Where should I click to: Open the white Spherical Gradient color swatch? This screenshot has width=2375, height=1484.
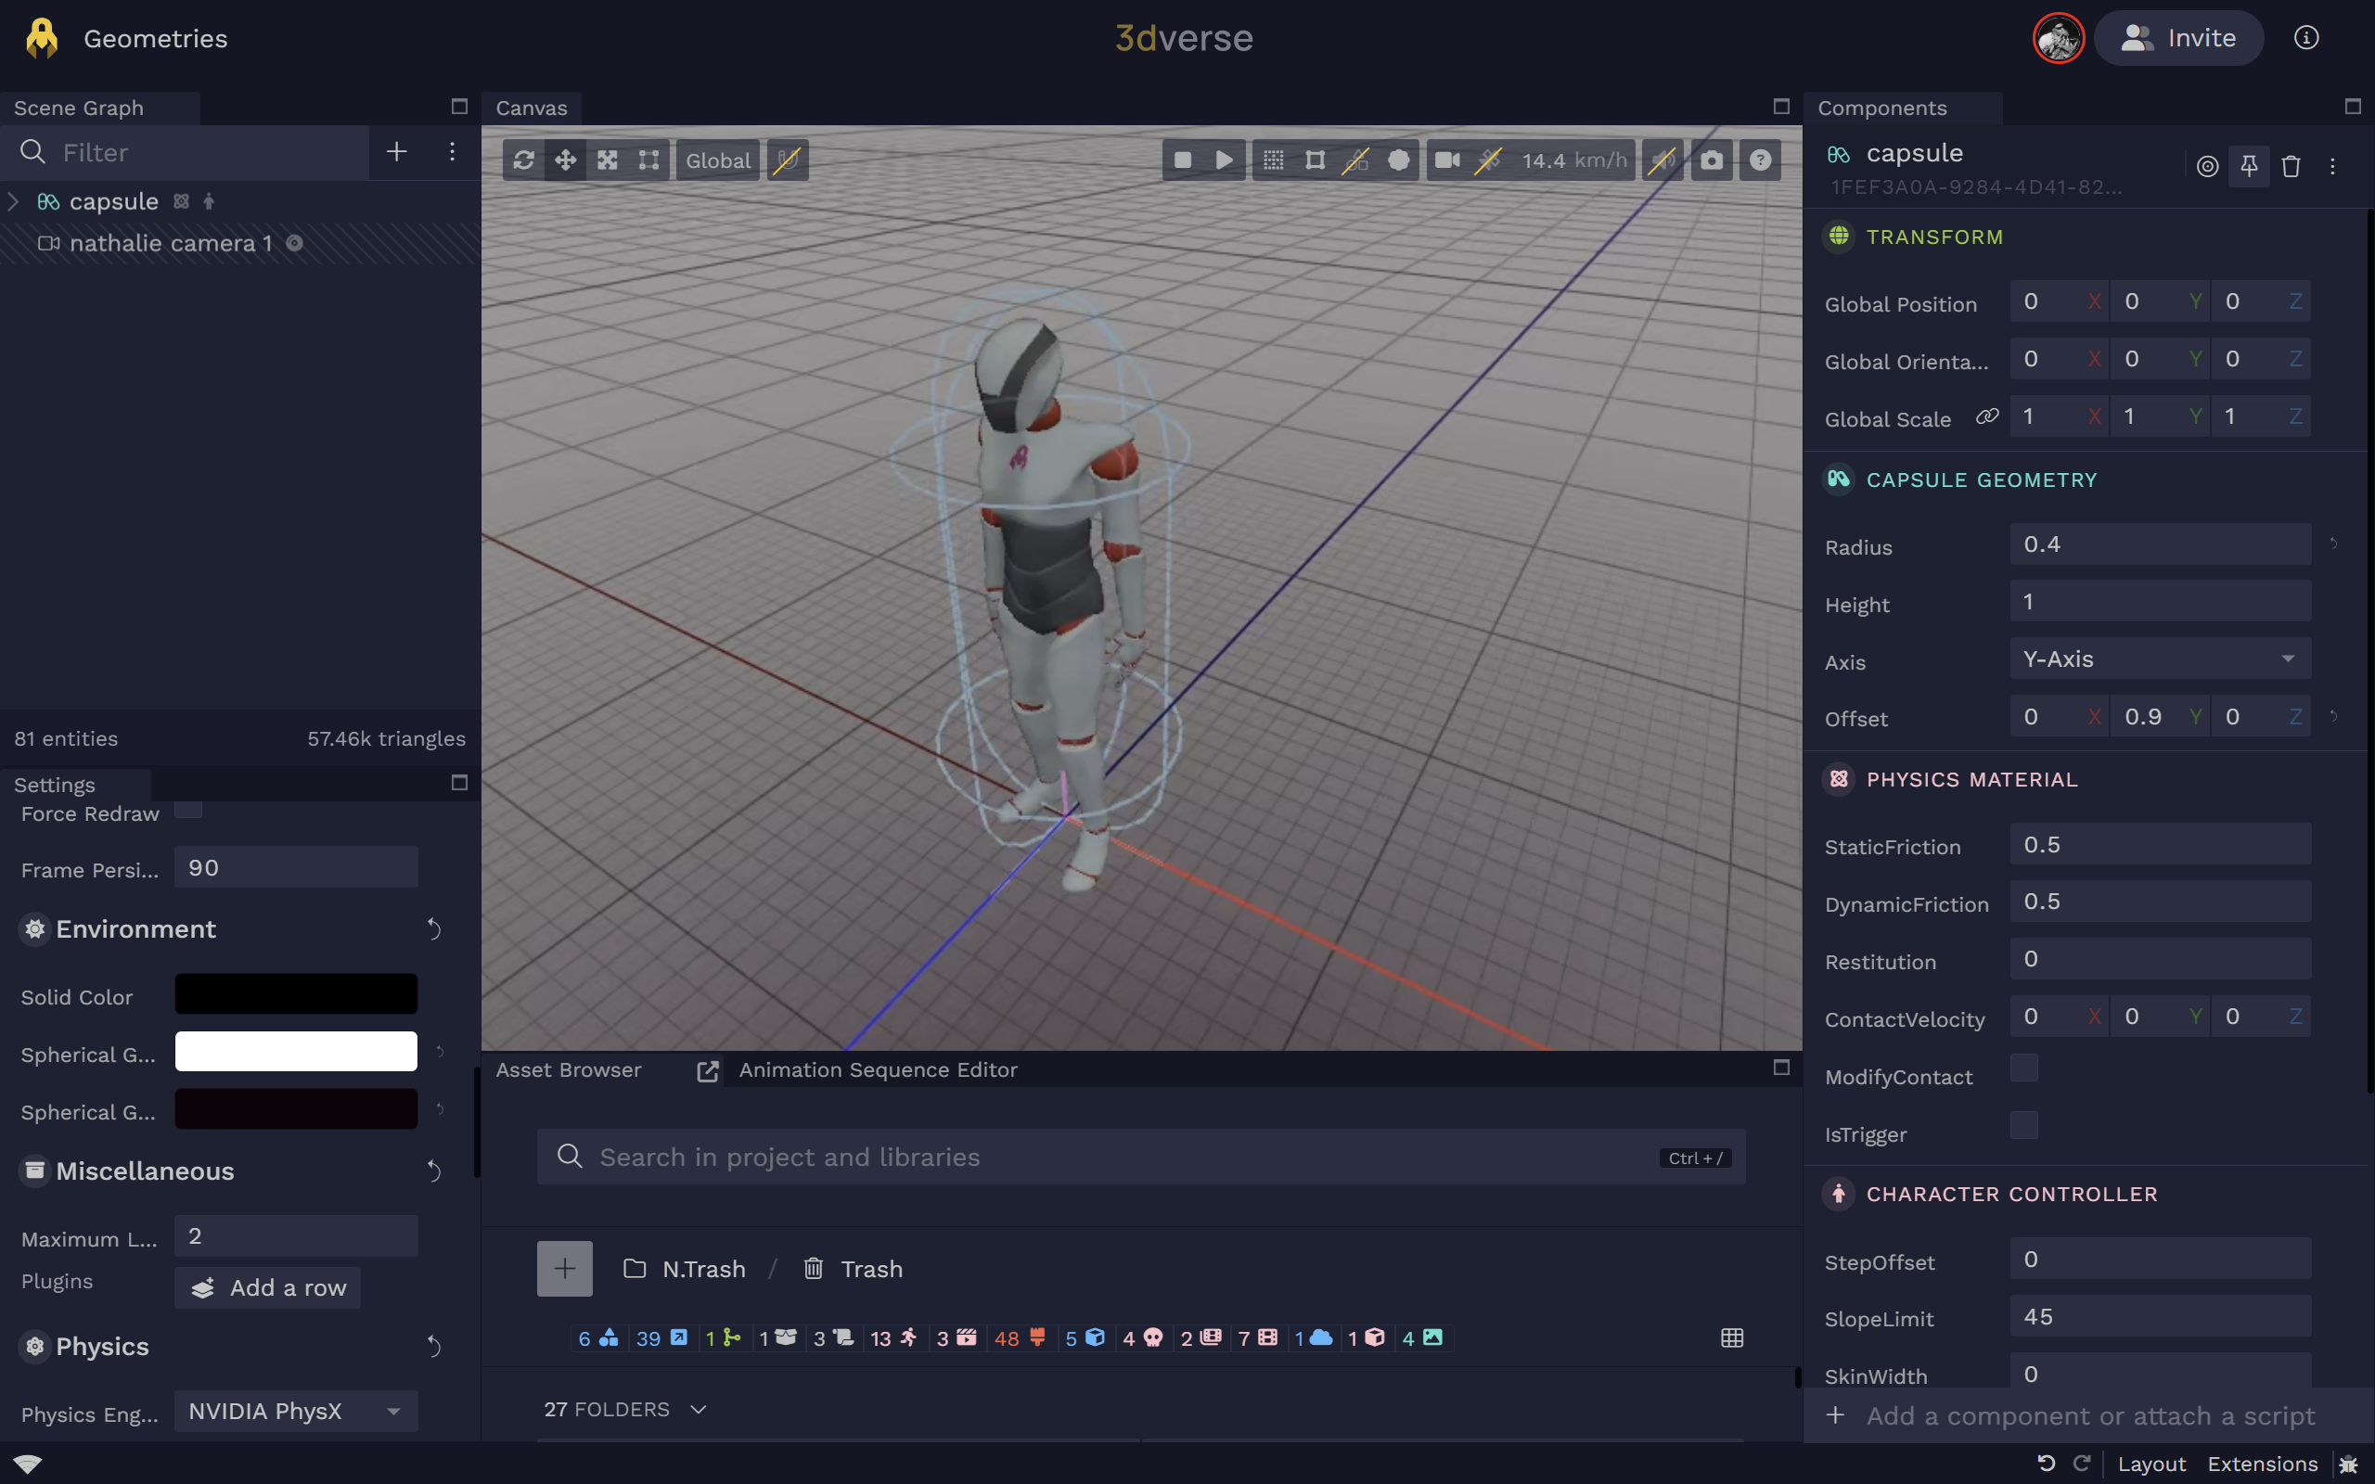click(295, 1051)
